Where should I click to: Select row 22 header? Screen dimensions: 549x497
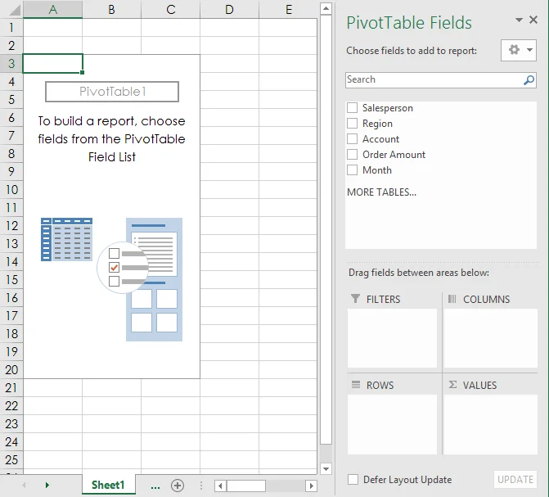11,406
